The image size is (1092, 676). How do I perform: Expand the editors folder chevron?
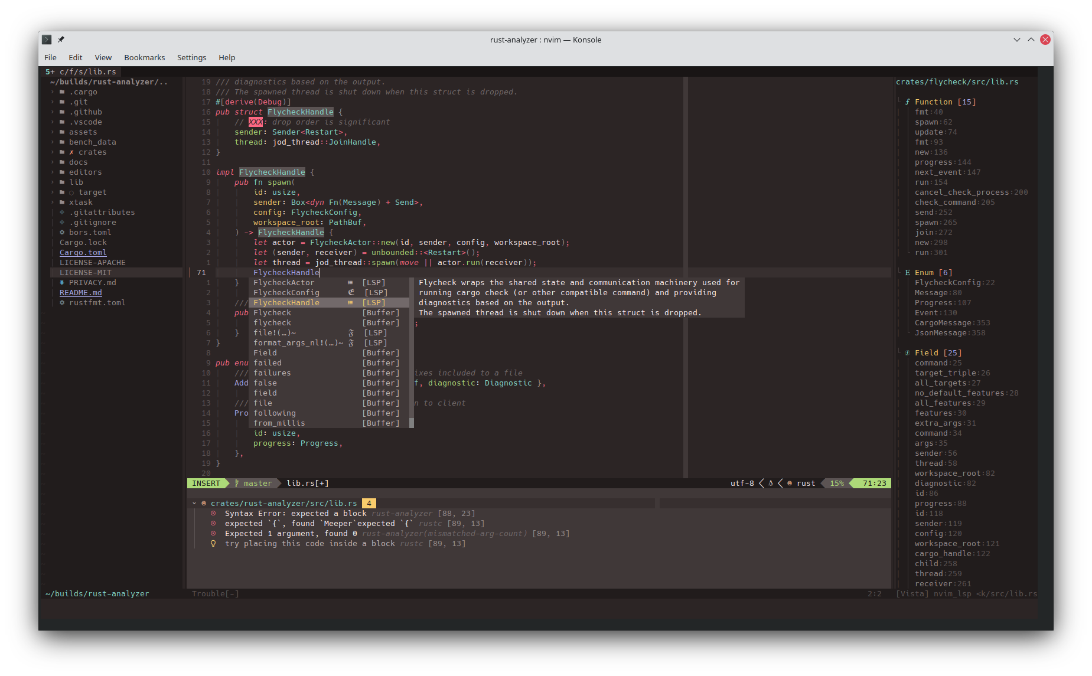click(x=53, y=172)
